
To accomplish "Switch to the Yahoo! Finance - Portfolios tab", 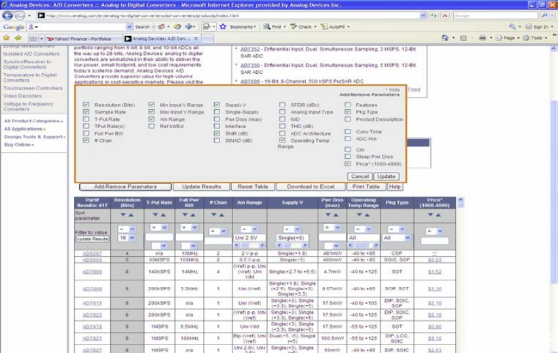I will point(79,39).
